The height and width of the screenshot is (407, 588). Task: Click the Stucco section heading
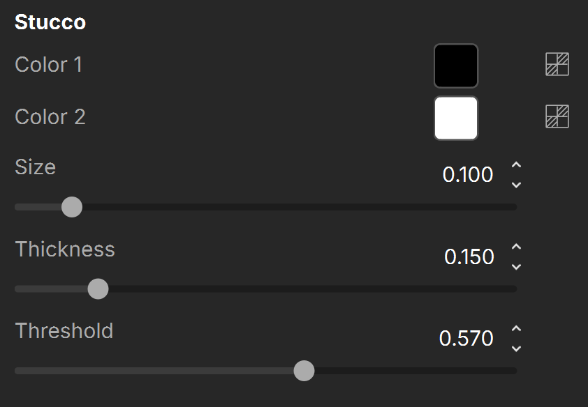pyautogui.click(x=50, y=22)
